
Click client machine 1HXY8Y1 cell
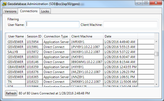click(x=86, y=67)
